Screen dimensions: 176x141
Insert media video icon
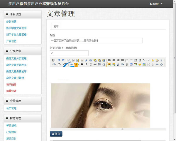point(122,64)
